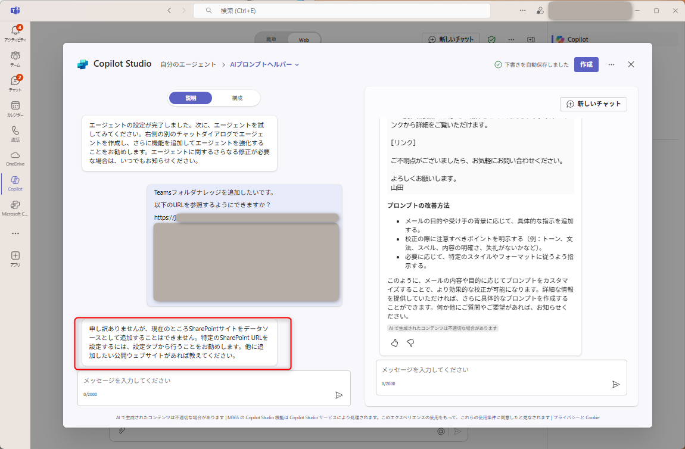
Task: Click the Copilot Studio logo
Action: tap(83, 64)
